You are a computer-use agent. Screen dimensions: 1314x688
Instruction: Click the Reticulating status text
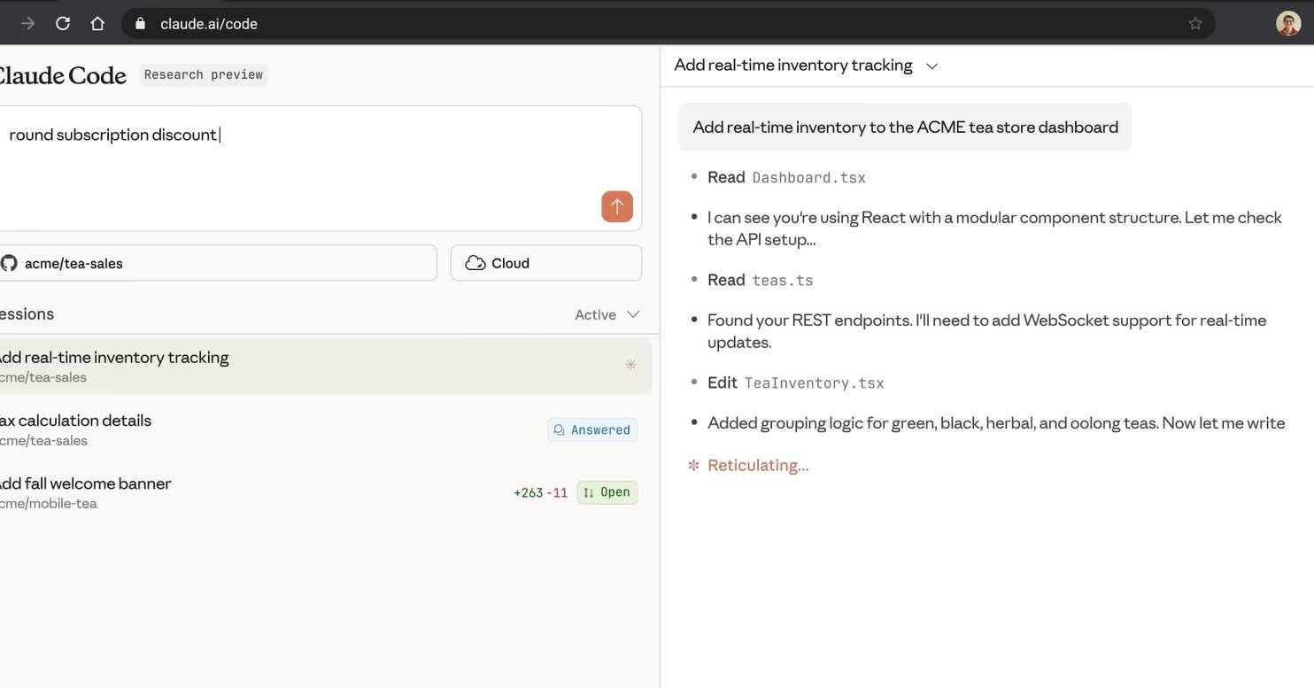click(758, 465)
